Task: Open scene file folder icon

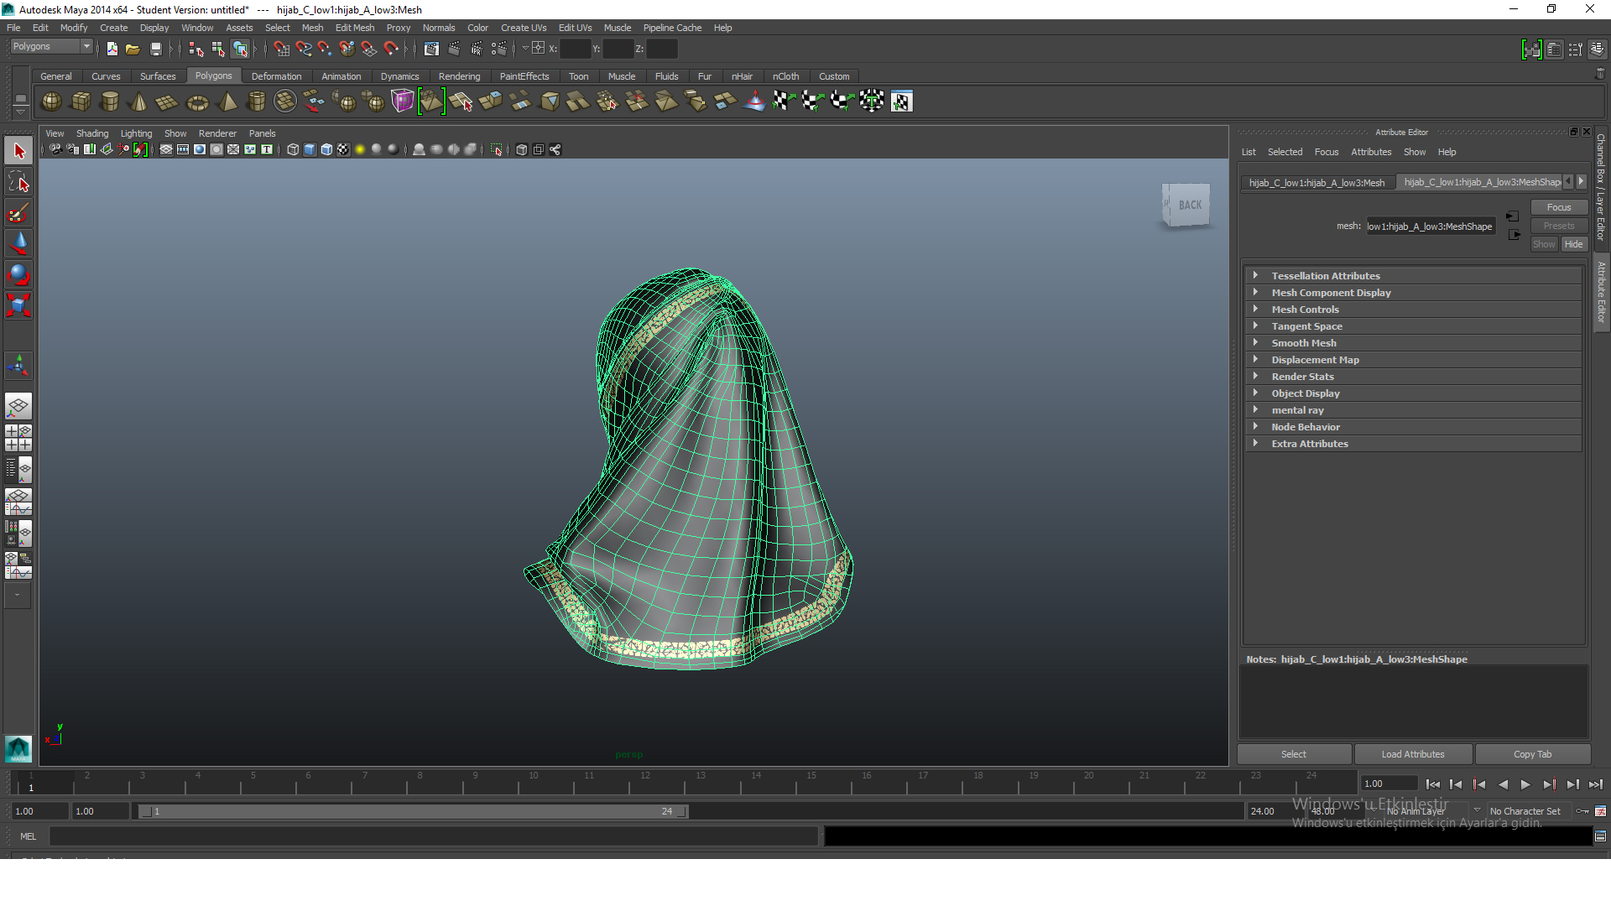Action: (x=133, y=49)
